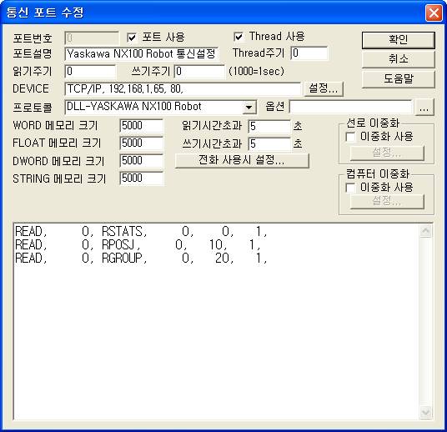This screenshot has height=432, width=447.
Task: Click the scroll-up arrow of command list
Action: click(x=425, y=230)
